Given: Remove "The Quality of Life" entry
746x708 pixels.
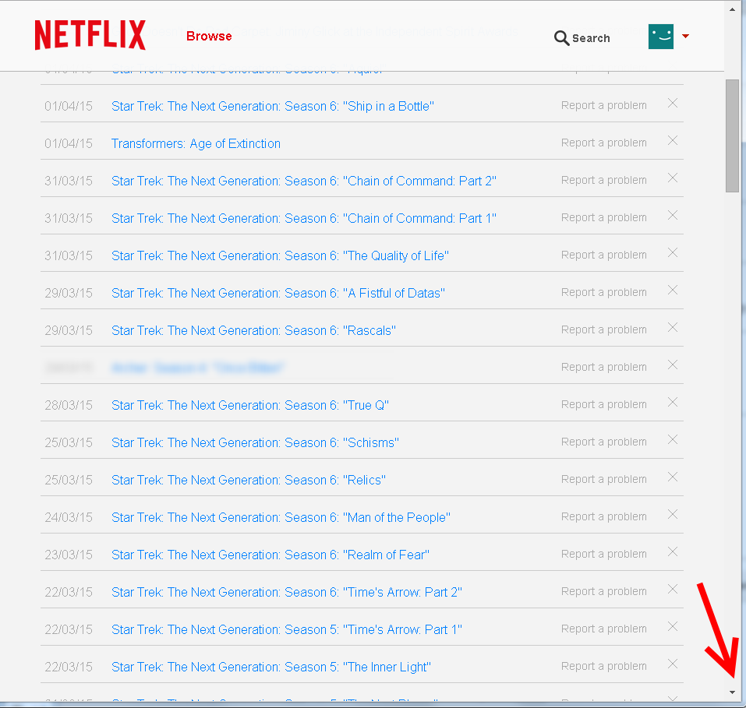Looking at the screenshot, I should click(x=672, y=252).
